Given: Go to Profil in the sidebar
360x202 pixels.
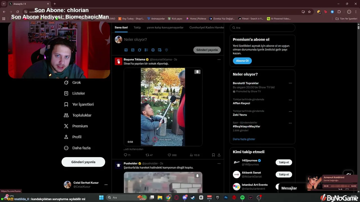Looking at the screenshot, I should tap(73, 137).
